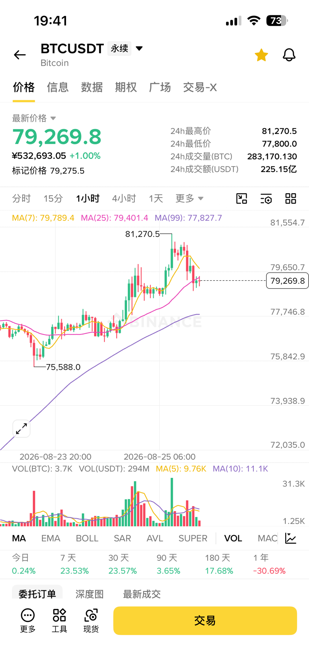This screenshot has width=309, height=670.
Task: Switch to the 广场 tab
Action: point(160,87)
